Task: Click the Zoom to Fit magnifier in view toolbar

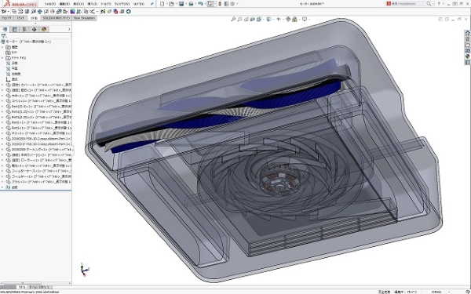Action: (x=233, y=19)
